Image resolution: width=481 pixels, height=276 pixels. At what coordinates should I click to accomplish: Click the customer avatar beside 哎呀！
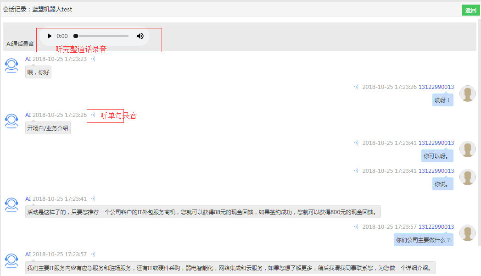[x=467, y=94]
